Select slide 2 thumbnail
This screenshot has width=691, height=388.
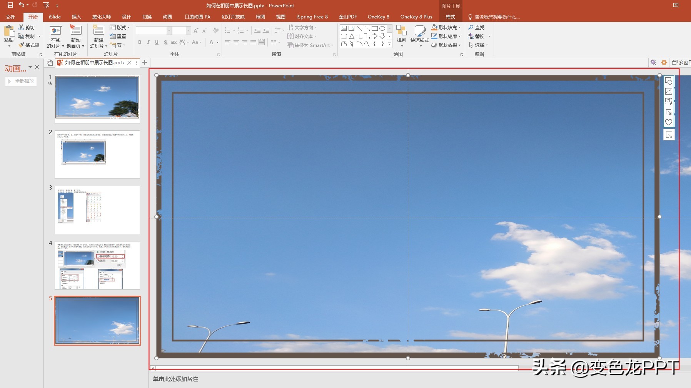click(x=97, y=155)
